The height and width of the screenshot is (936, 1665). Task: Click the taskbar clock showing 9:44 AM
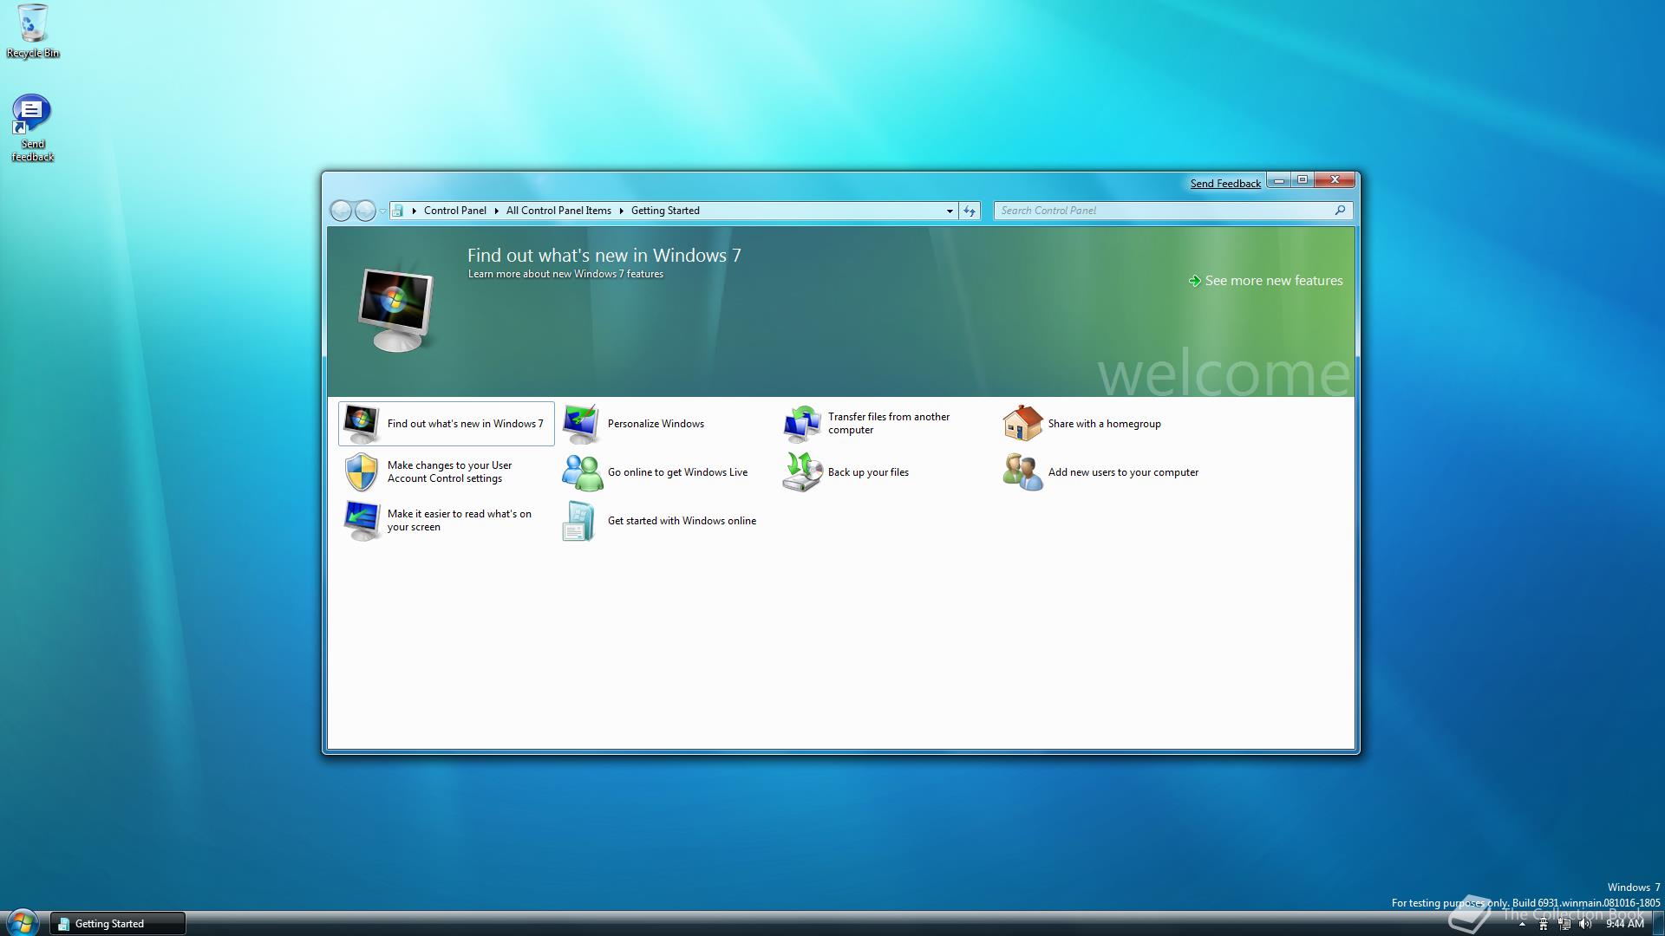(x=1624, y=924)
